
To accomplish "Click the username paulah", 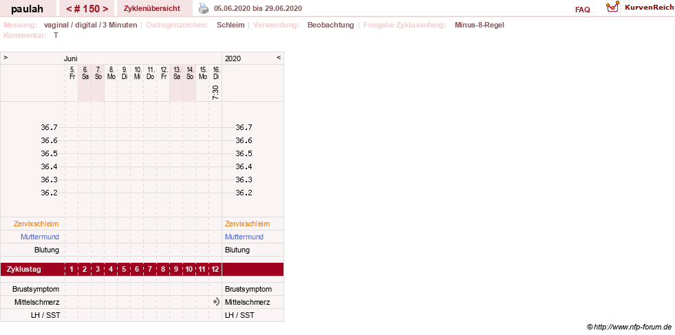I will click(x=27, y=8).
